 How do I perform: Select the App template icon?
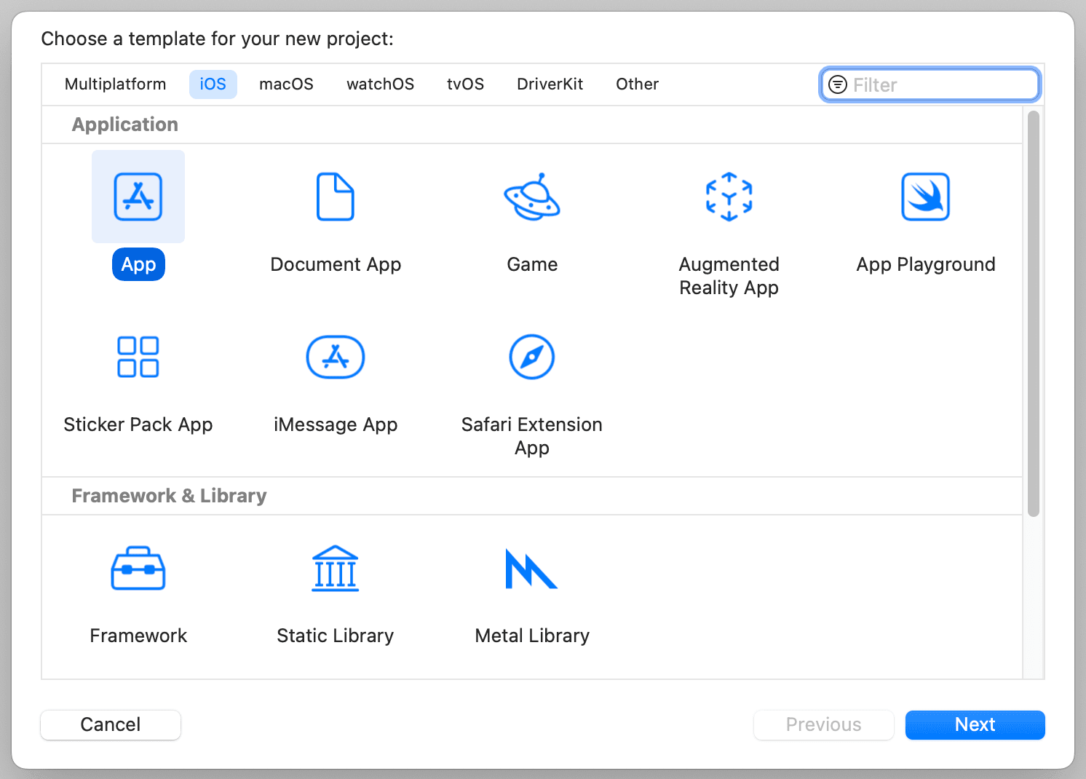[138, 197]
